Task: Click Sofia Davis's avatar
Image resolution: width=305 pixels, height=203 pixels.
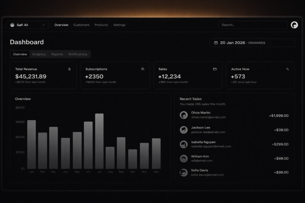Action: pos(183,172)
